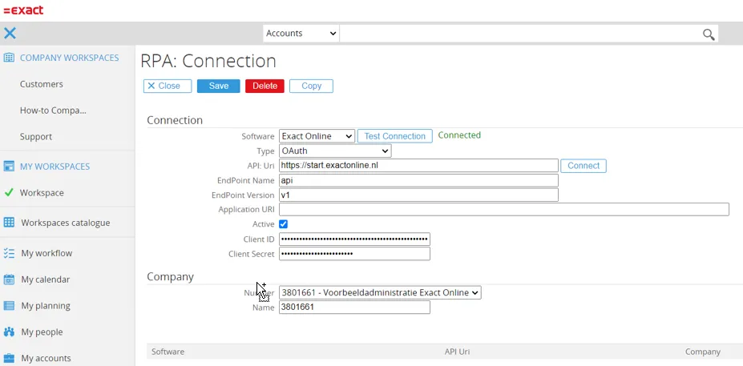Click the My people icon
Viewport: 743px width, 366px height.
[9, 332]
